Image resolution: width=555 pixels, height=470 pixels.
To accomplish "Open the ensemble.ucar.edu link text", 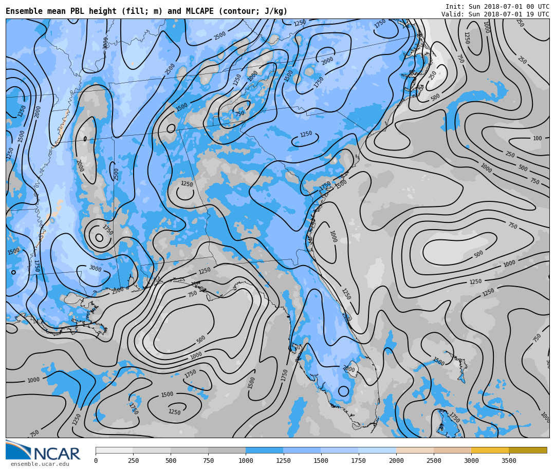I will (40, 464).
